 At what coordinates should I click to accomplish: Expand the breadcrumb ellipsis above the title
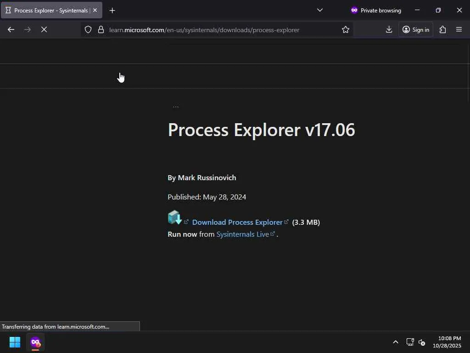tap(175, 107)
